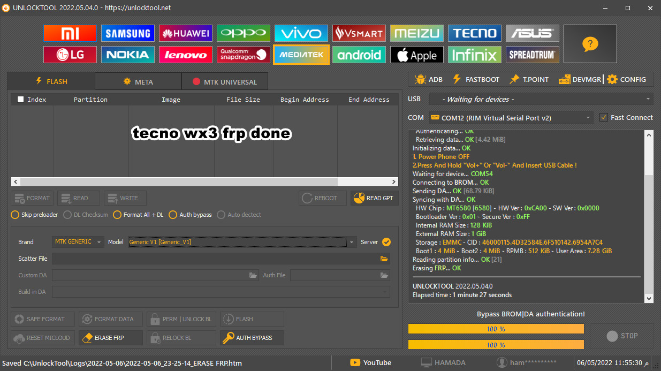Click the READ GPT button

coord(375,198)
